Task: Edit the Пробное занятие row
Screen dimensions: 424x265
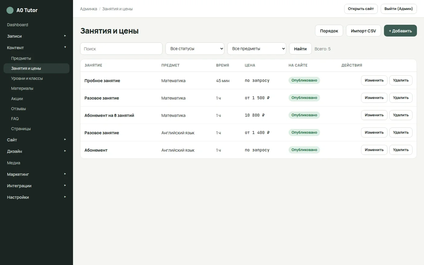Action: pyautogui.click(x=374, y=81)
